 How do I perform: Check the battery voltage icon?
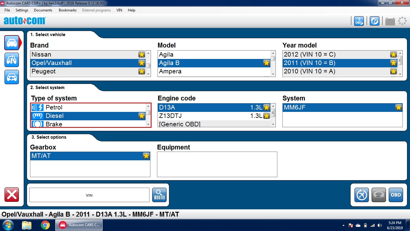(x=390, y=21)
